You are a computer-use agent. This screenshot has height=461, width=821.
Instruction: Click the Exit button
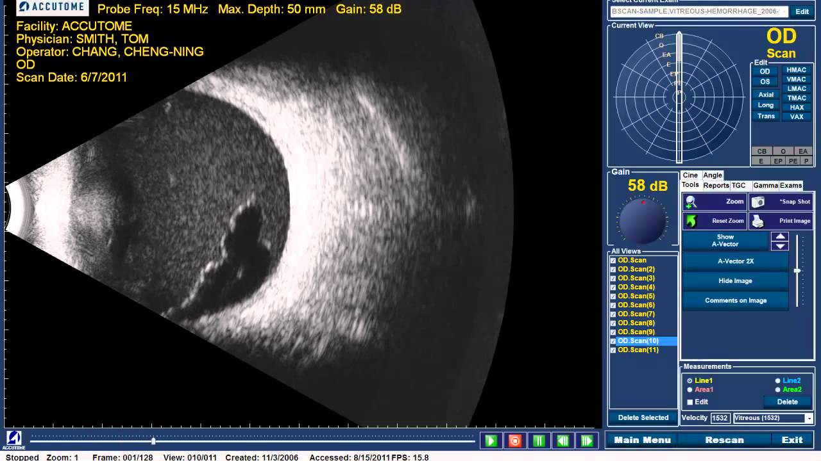792,440
